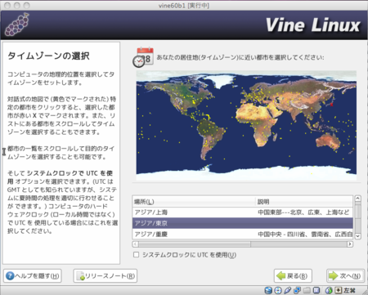Click the タイムゾーンの選択 help heading
Screen dimensions: 368x295
coord(48,56)
